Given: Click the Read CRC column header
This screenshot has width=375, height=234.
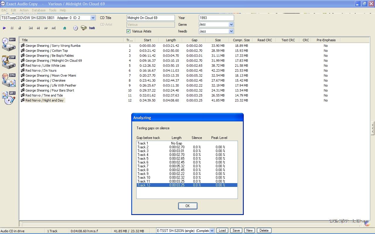Looking at the screenshot, I should click(265, 40).
